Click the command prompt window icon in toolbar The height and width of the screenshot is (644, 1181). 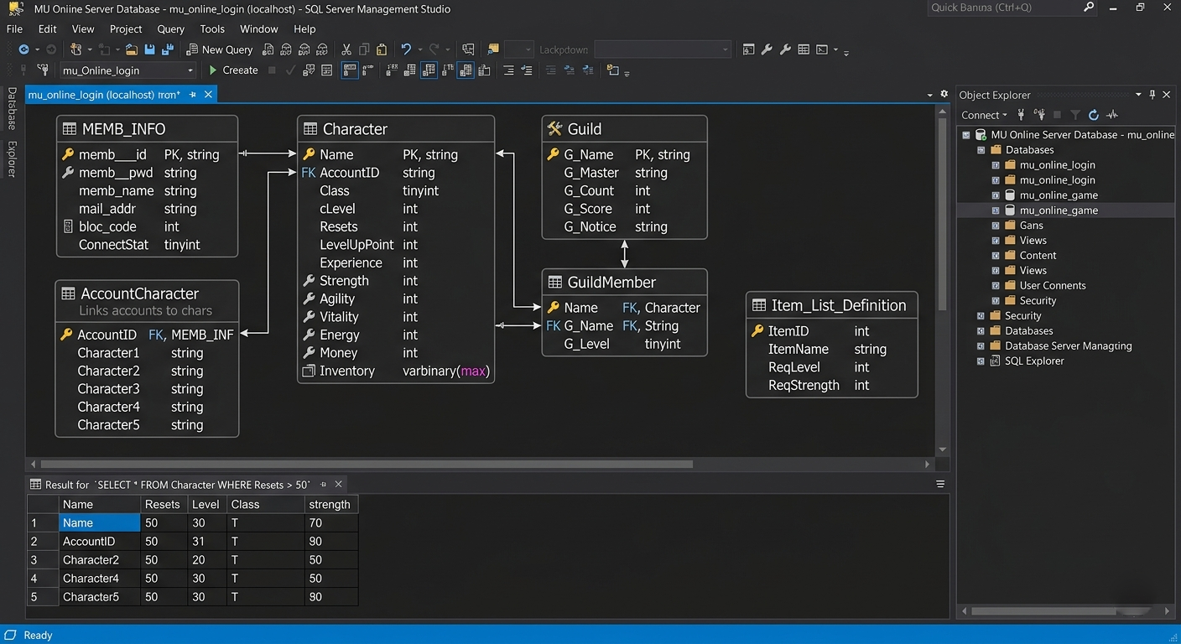tap(822, 49)
